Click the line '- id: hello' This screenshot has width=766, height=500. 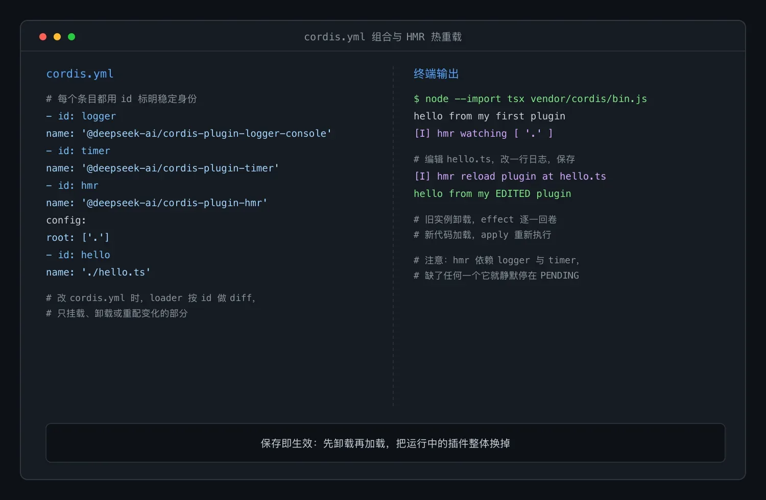(78, 255)
